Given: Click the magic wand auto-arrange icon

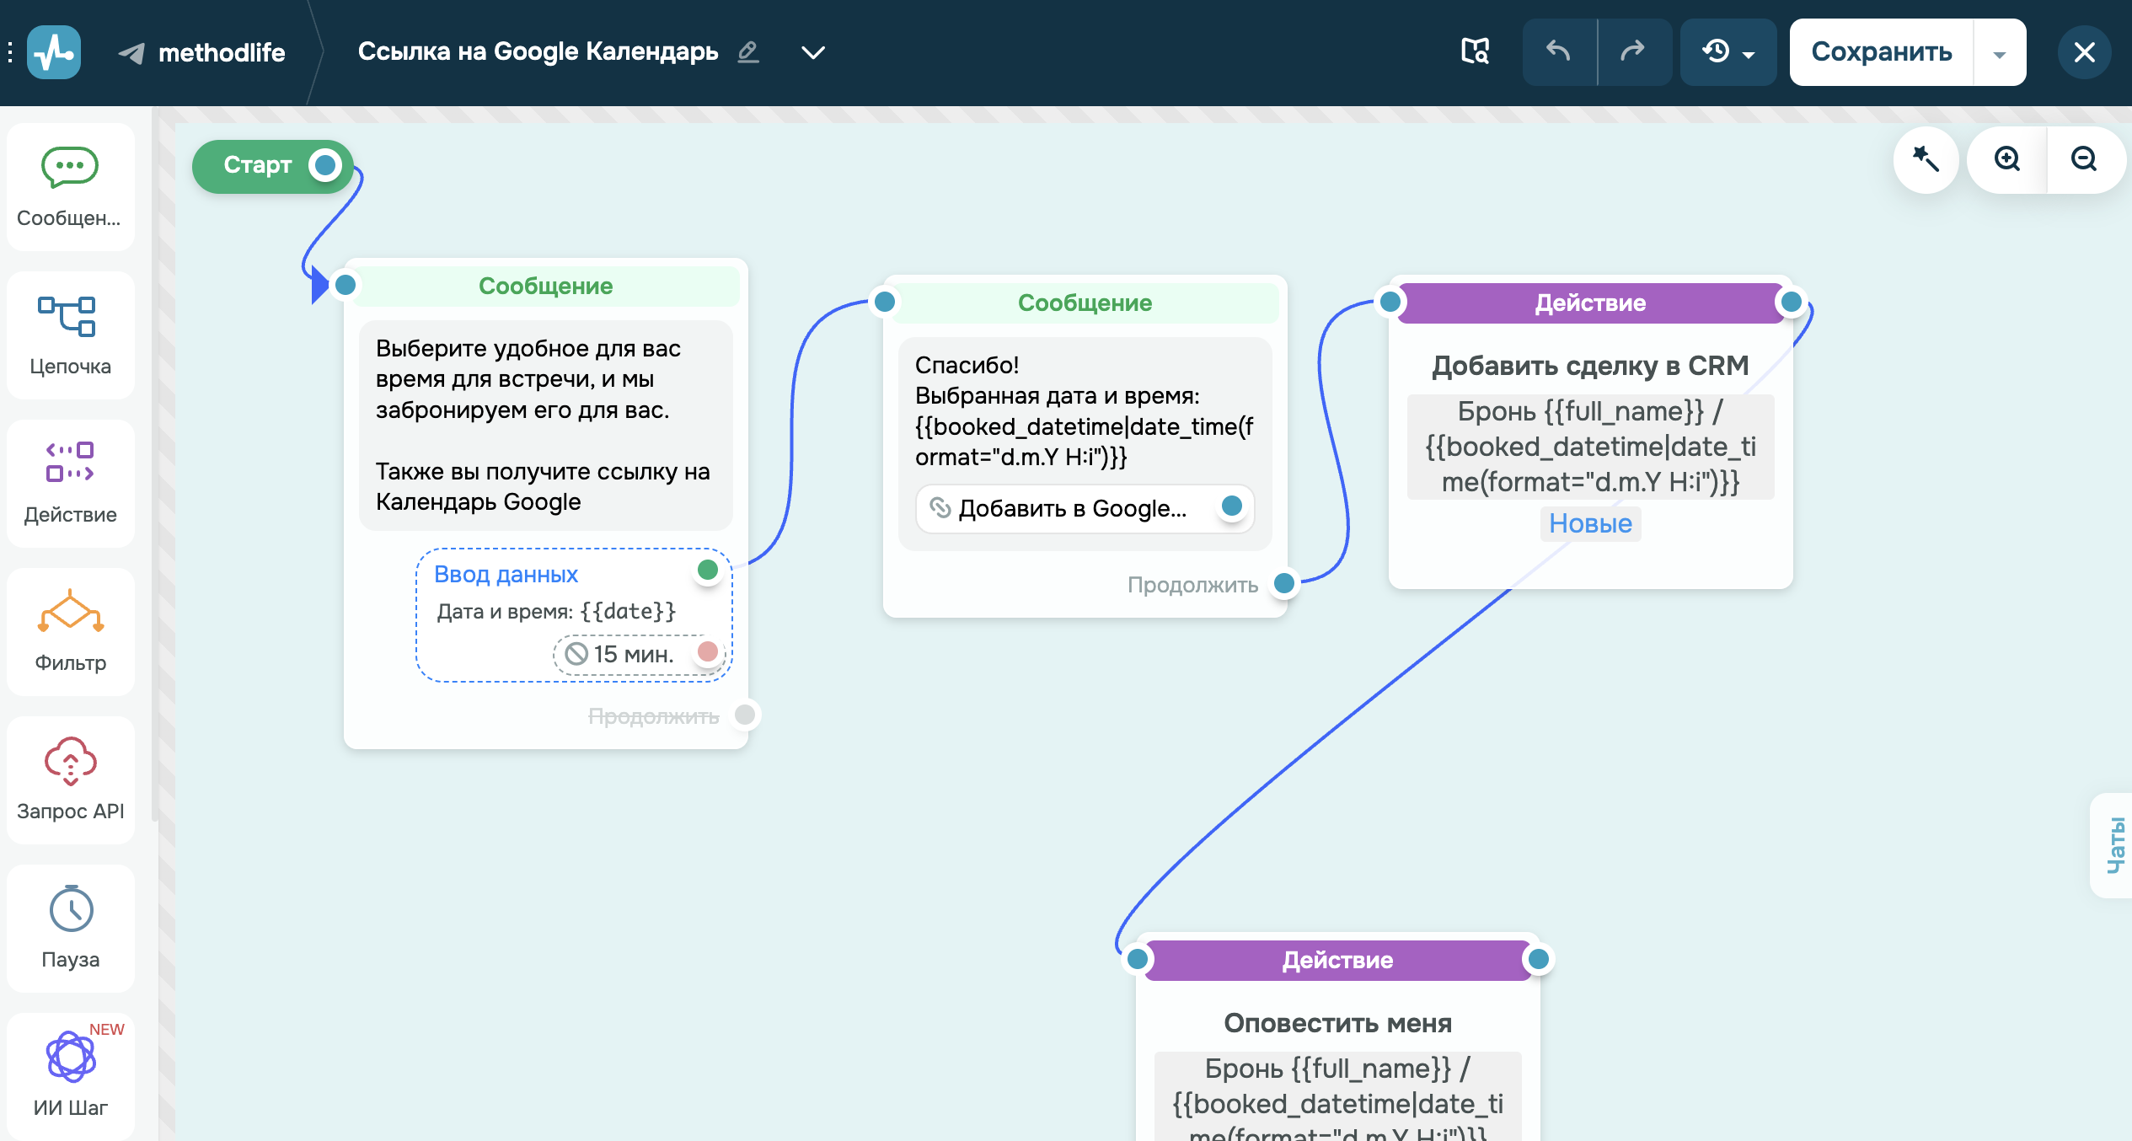Looking at the screenshot, I should pos(1926,159).
